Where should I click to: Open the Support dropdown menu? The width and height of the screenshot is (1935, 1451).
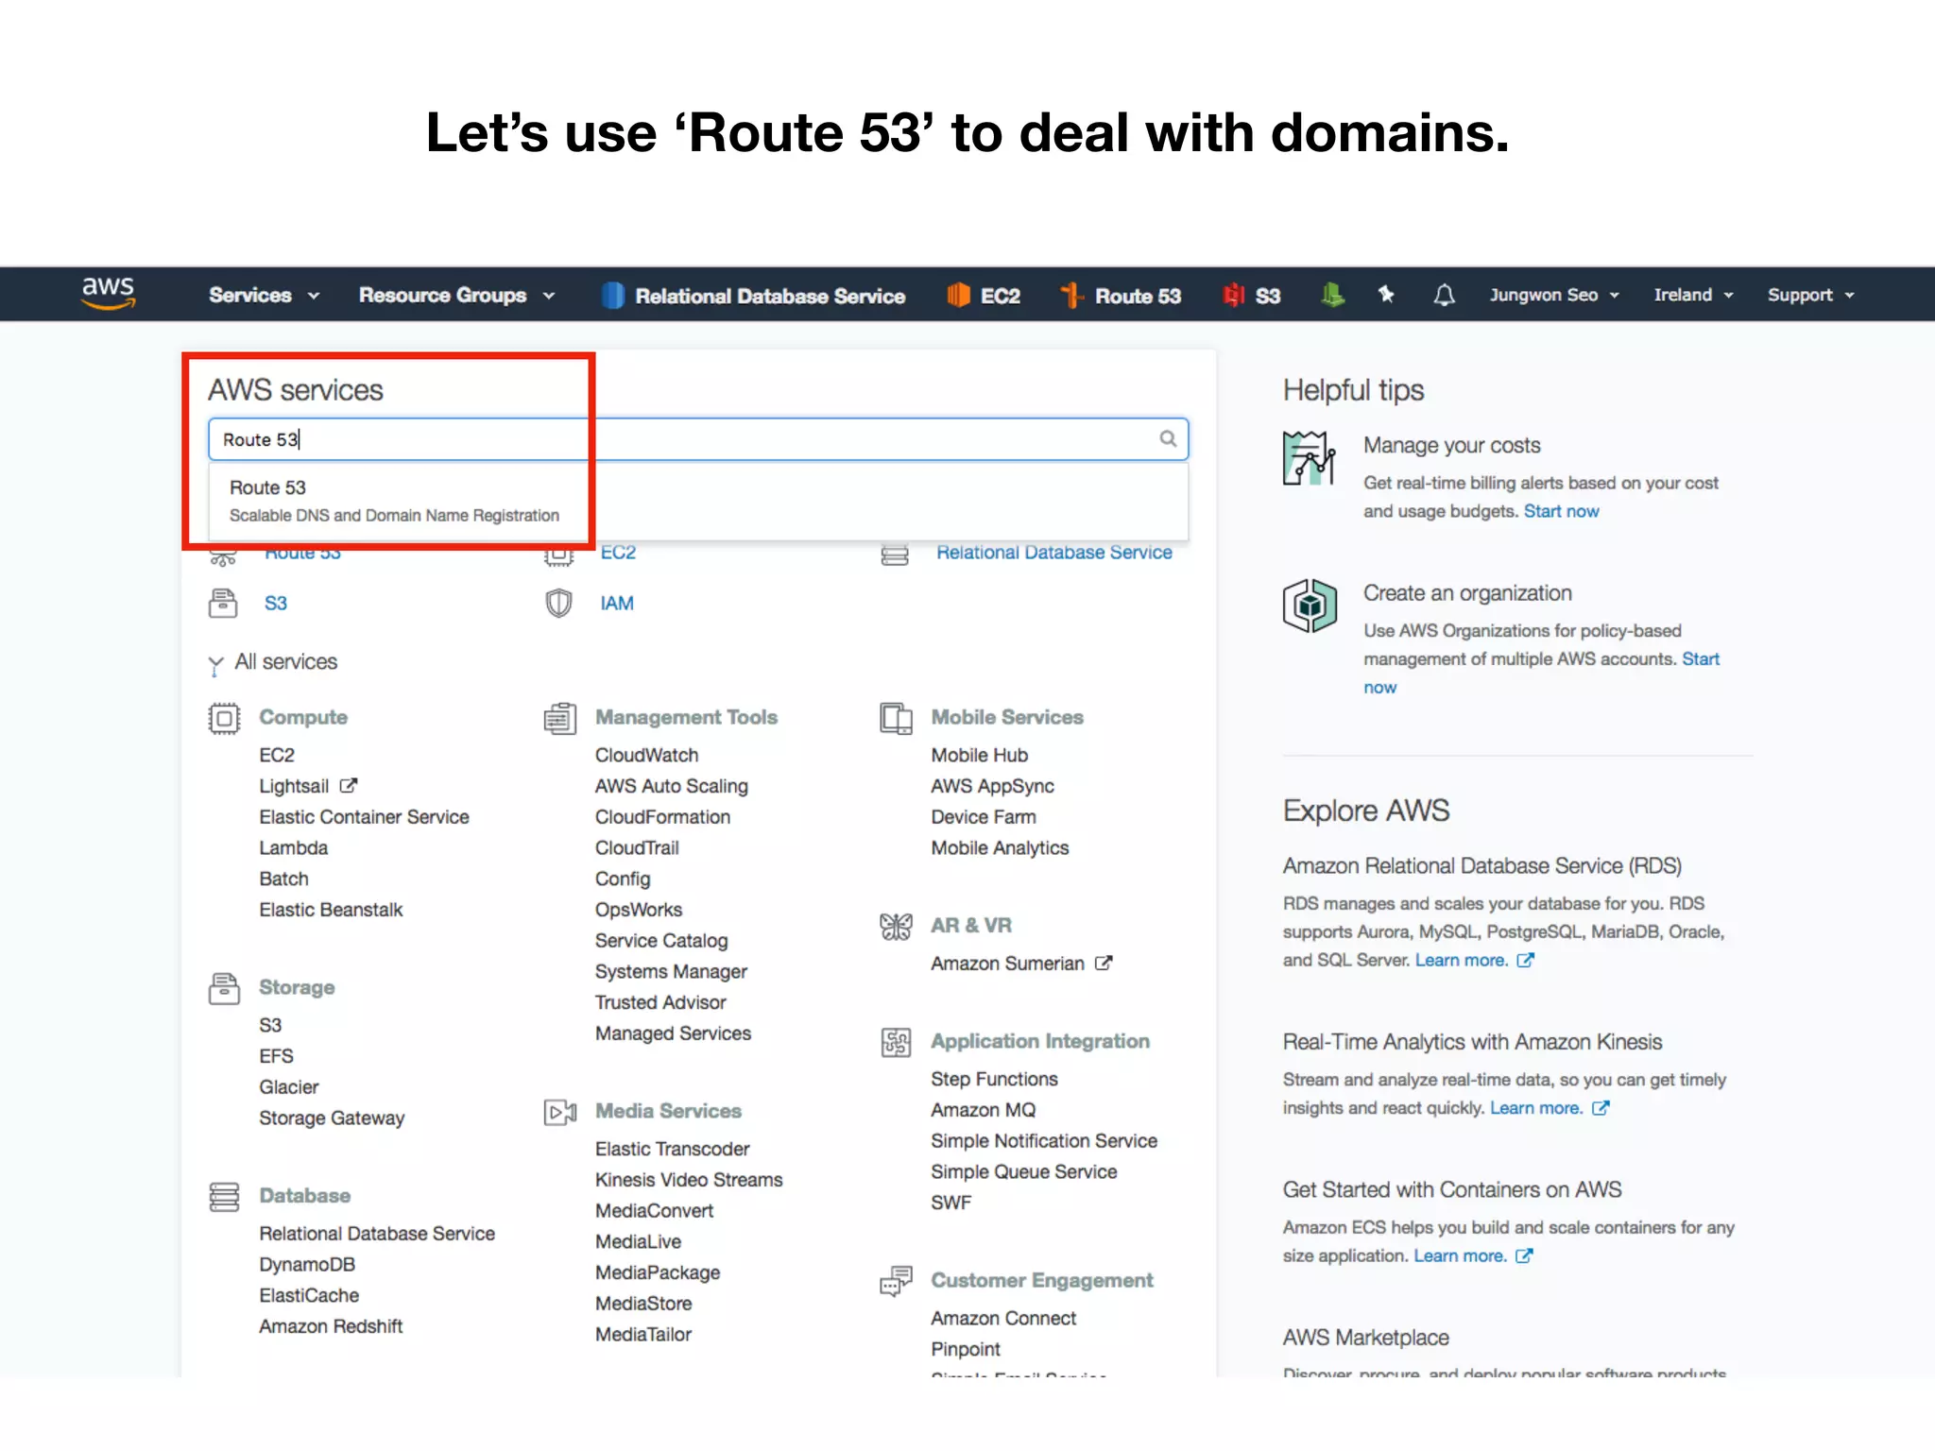pyautogui.click(x=1811, y=295)
